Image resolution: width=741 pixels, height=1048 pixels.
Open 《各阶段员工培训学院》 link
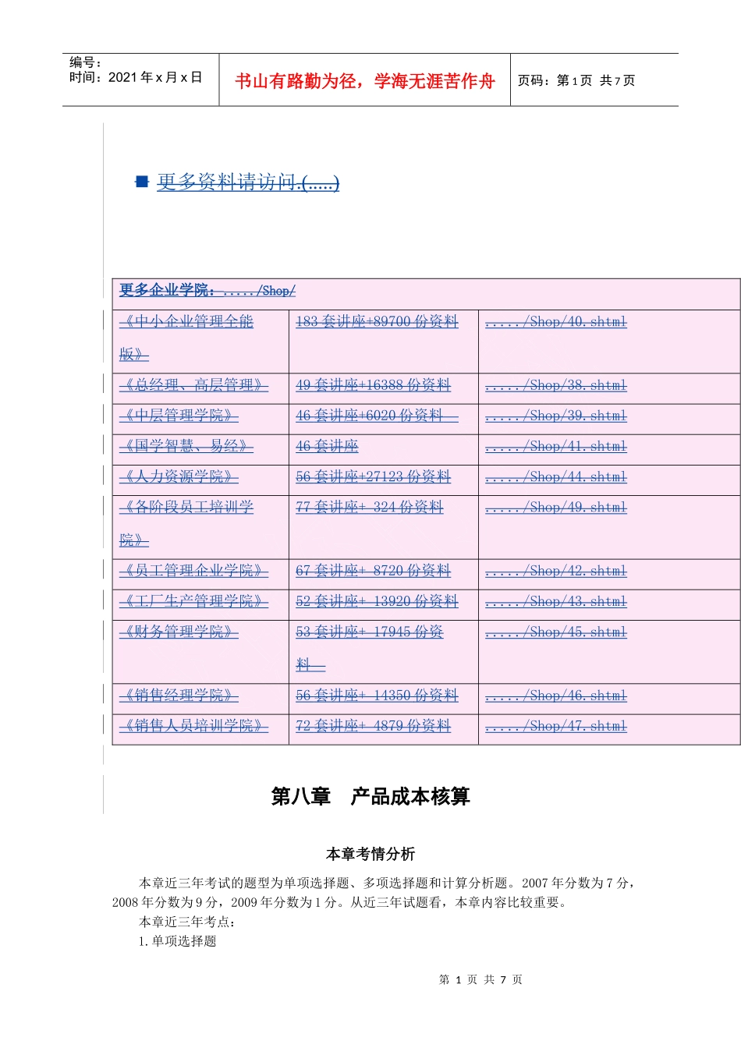tap(186, 523)
